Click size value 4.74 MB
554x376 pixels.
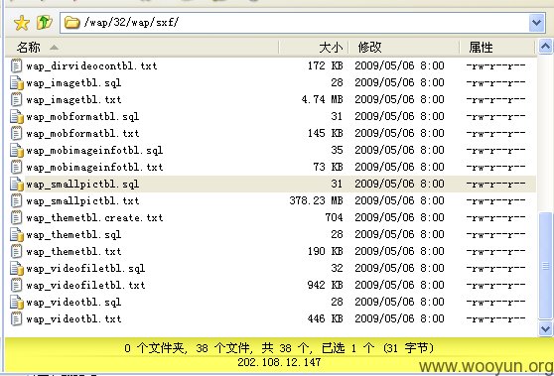[x=323, y=99]
